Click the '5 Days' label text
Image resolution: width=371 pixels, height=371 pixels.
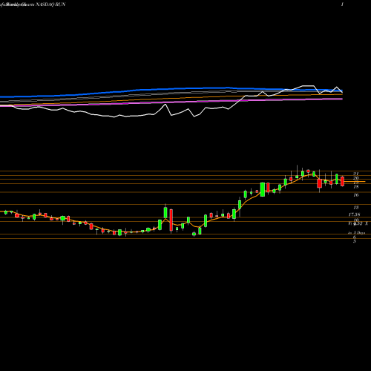tap(359, 233)
